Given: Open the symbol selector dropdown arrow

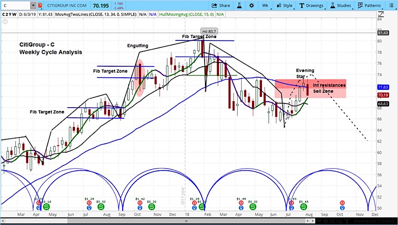Looking at the screenshot, I should click(x=33, y=6).
